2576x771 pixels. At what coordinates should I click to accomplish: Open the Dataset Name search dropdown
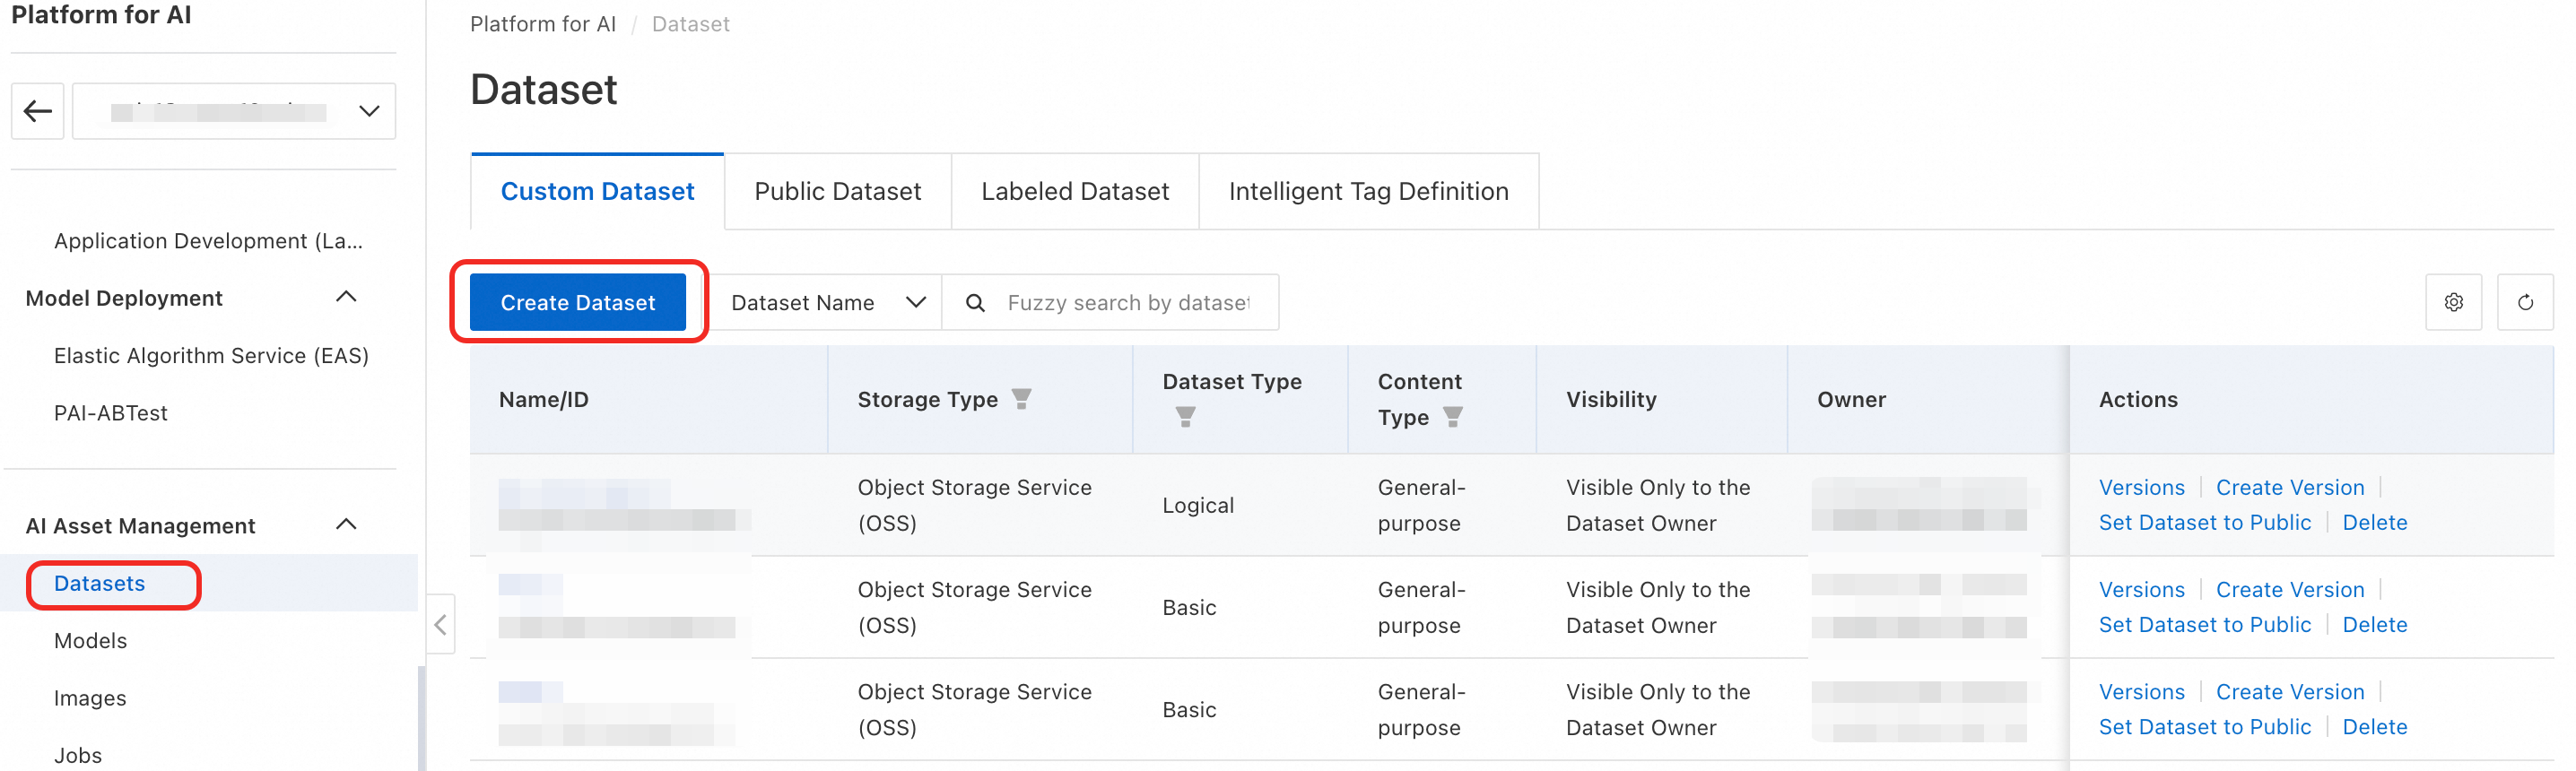pyautogui.click(x=828, y=303)
